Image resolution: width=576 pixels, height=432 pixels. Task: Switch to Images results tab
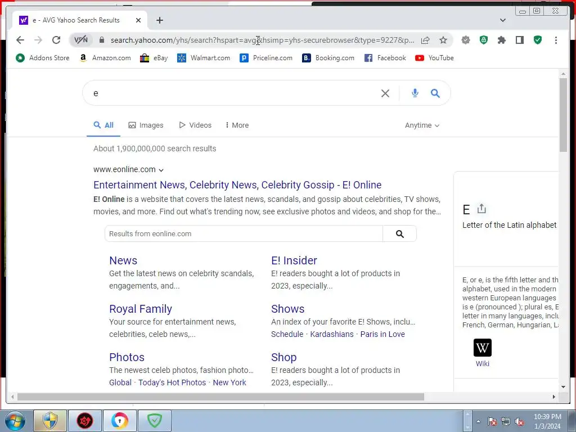(146, 125)
